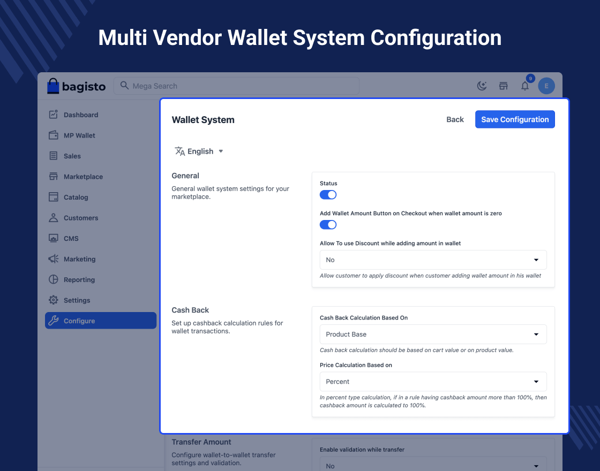Screen dimensions: 600x471
Task: Click 'Cash back calculation should be based' hint
Action: [416, 350]
